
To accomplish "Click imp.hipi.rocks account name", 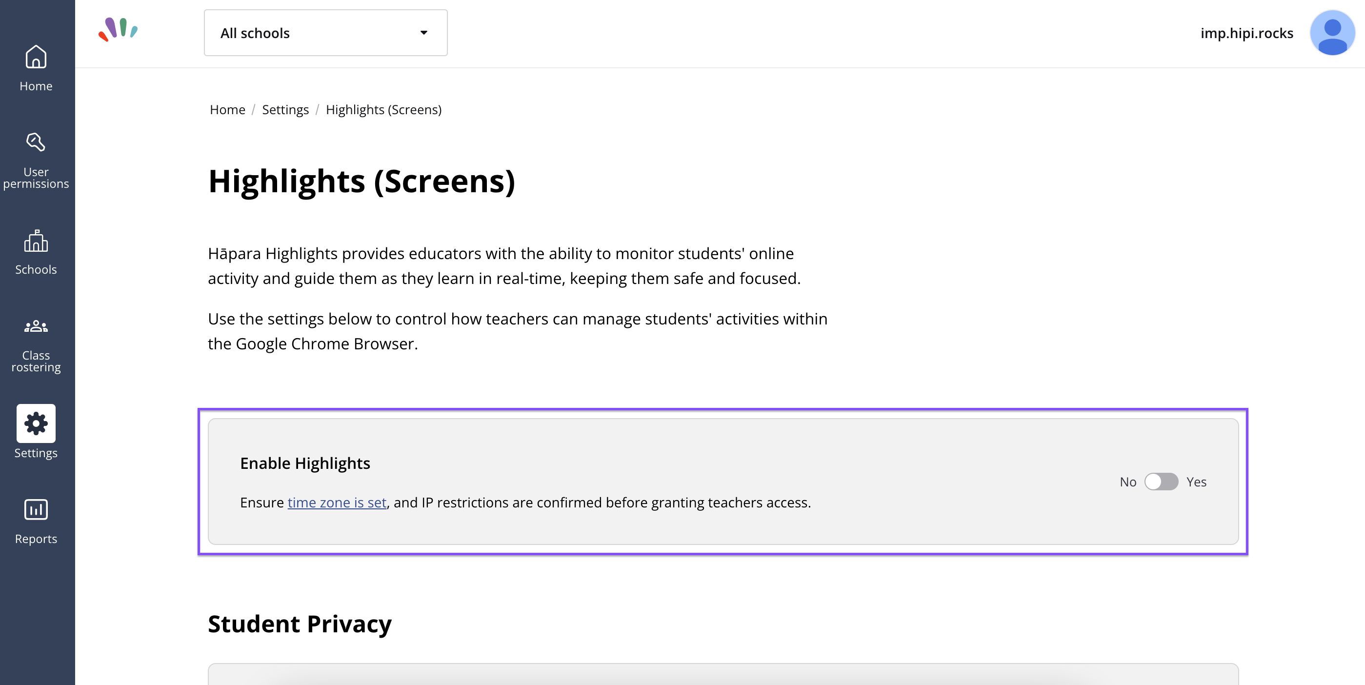I will [x=1246, y=33].
